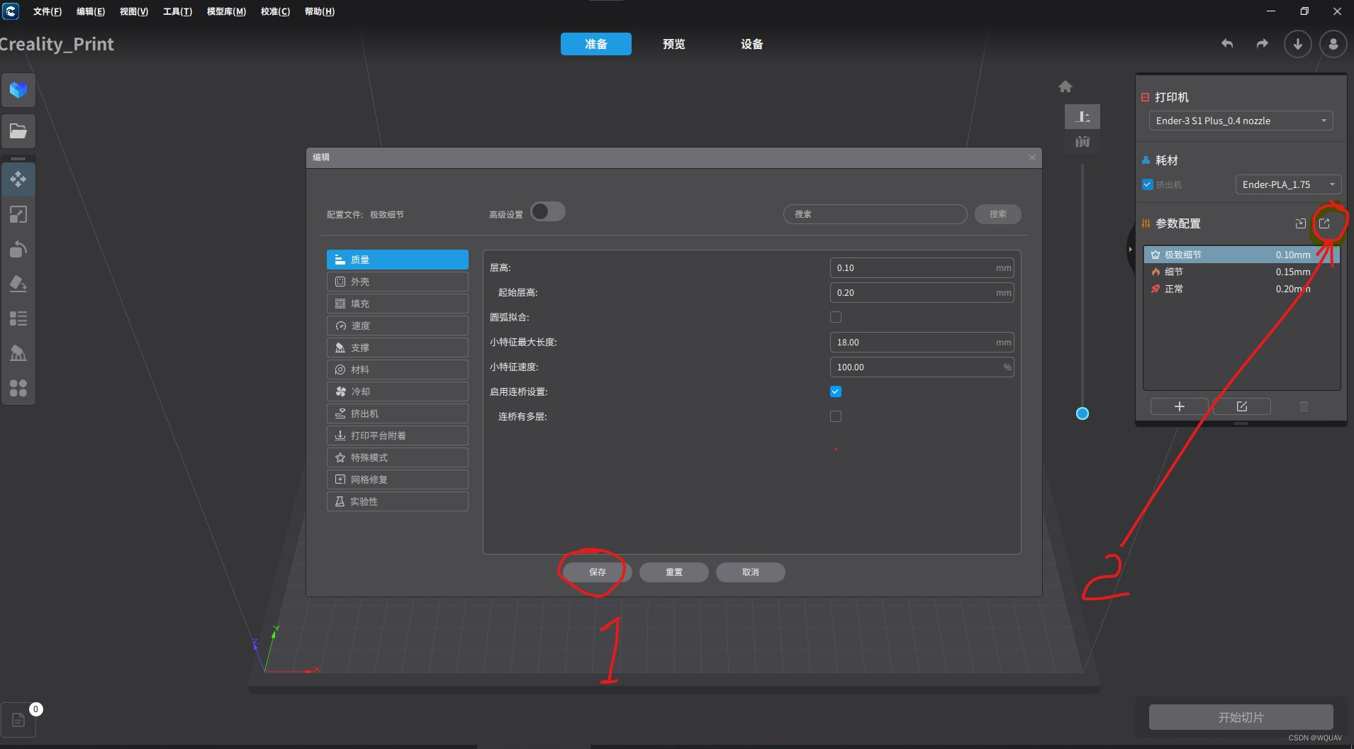Image resolution: width=1354 pixels, height=749 pixels.
Task: Select the 速度 settings category
Action: [x=398, y=326]
